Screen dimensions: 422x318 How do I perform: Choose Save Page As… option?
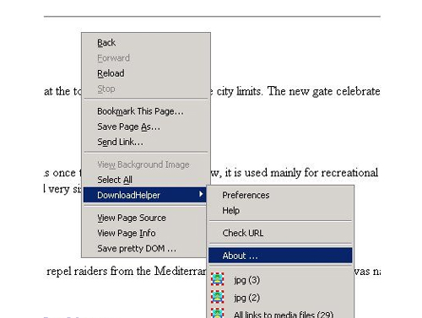(x=146, y=127)
